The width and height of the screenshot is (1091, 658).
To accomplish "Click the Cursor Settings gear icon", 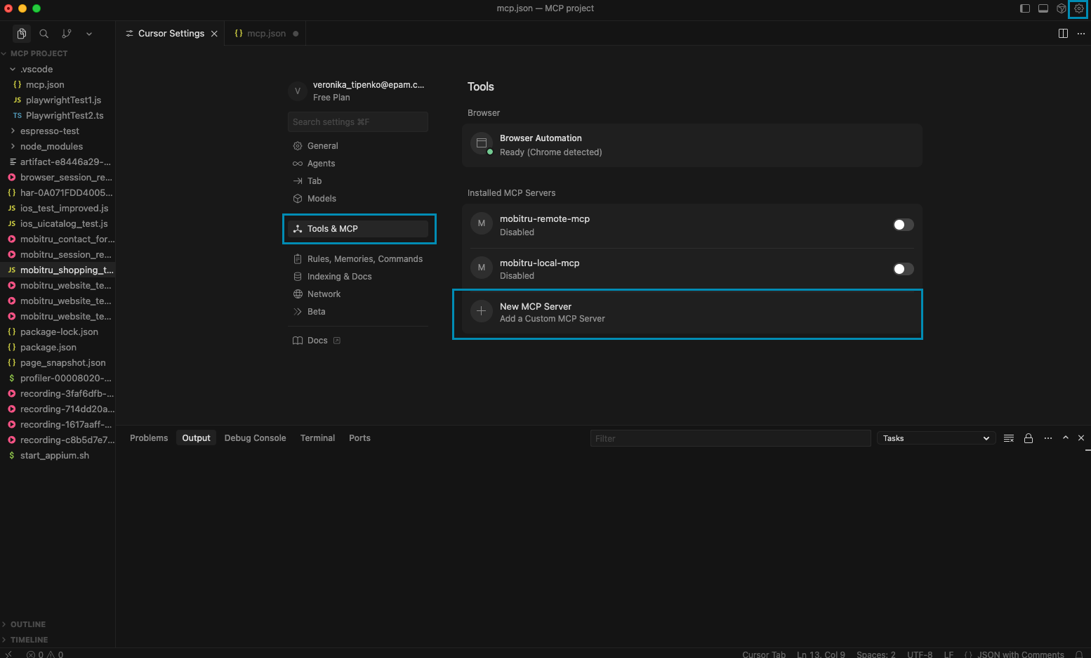I will tap(1078, 8).
